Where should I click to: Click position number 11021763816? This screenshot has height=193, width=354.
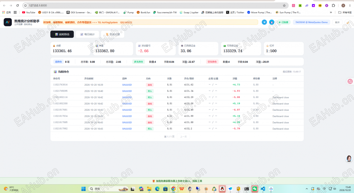[x=60, y=85]
